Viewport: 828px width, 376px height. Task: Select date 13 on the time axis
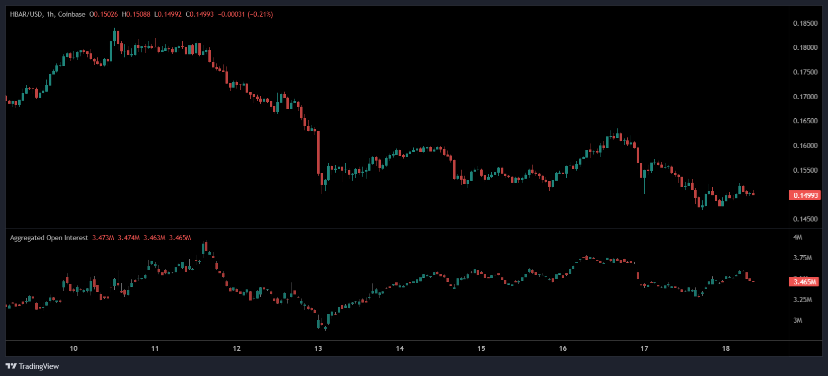pos(318,348)
